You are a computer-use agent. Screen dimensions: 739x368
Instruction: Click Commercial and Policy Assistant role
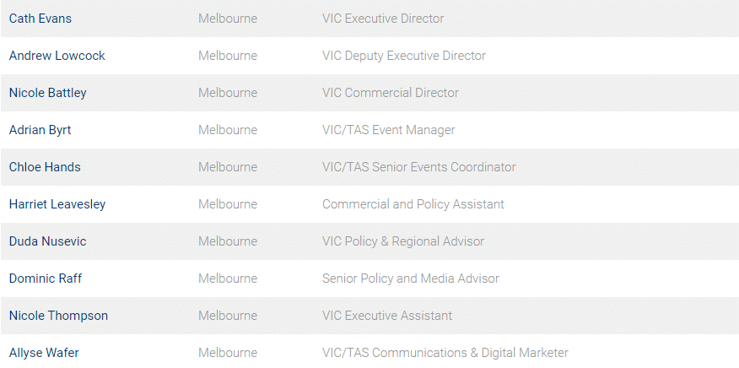point(413,204)
